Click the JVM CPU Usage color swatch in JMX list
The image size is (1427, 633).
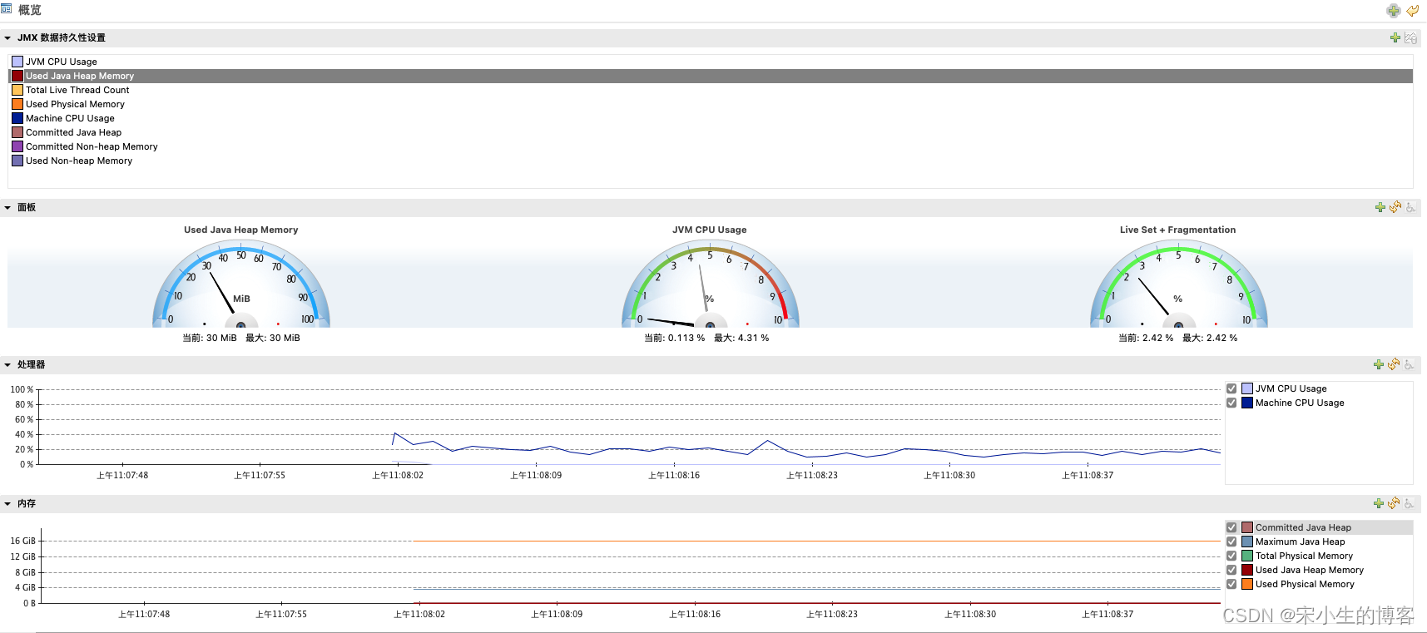coord(17,62)
